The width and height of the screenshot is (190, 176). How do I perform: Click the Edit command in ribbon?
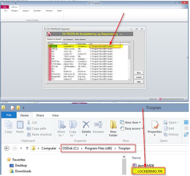[169, 128]
